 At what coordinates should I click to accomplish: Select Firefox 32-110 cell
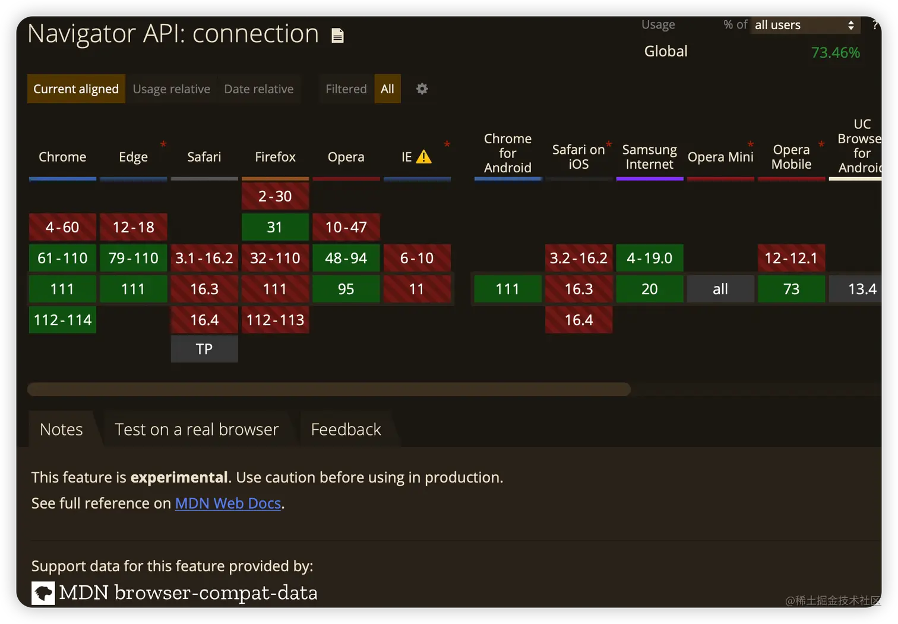275,258
